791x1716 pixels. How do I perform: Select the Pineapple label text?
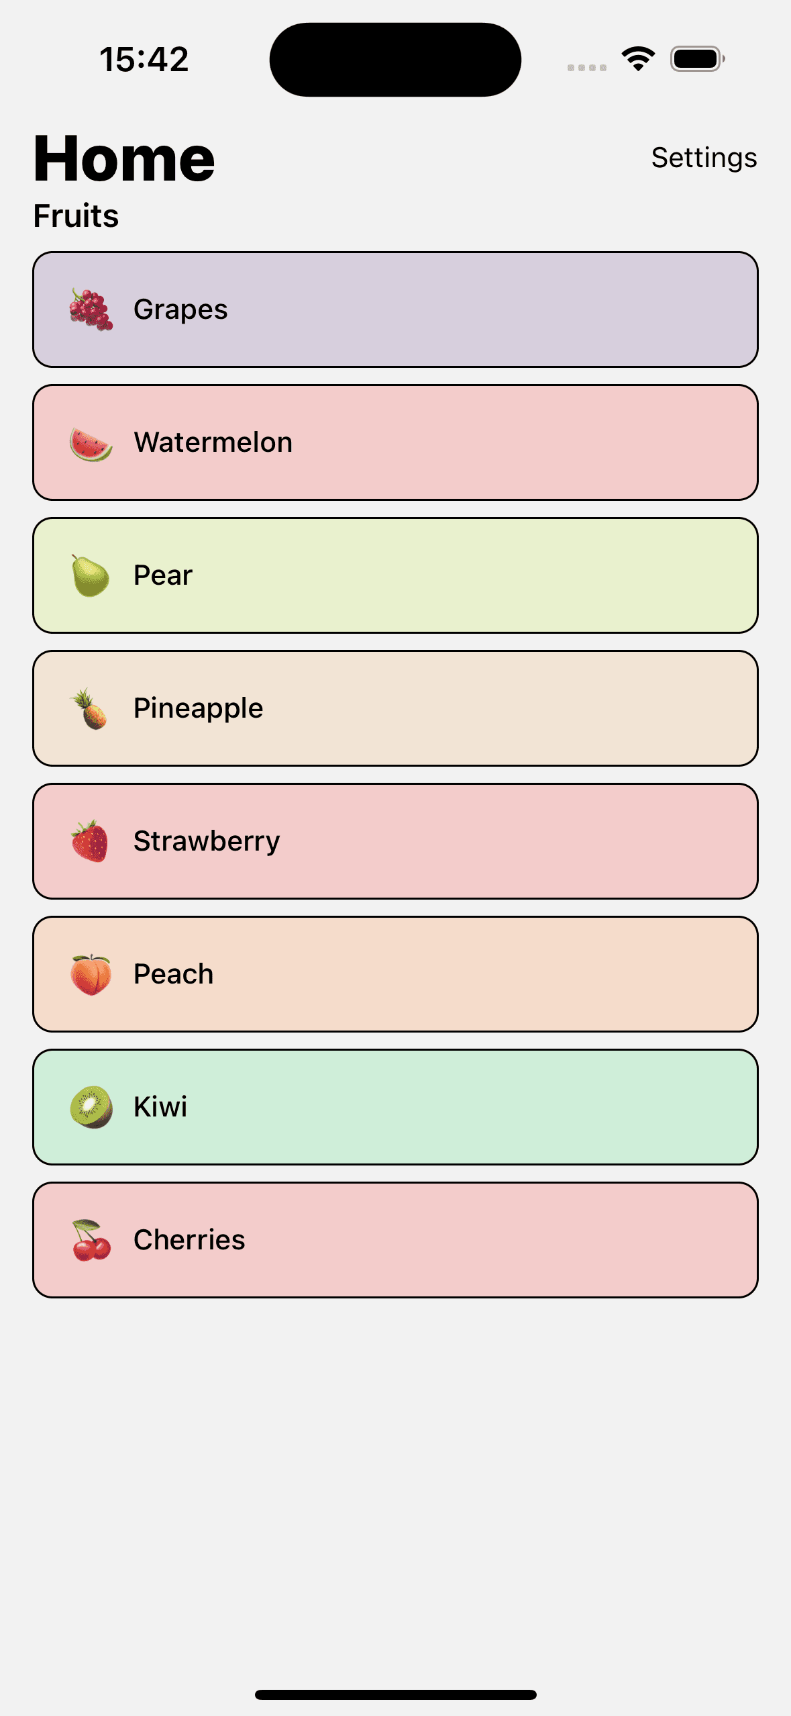199,708
